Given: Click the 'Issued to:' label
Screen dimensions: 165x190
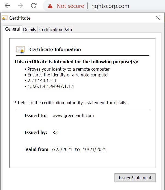Looking at the screenshot, I should click(36, 115).
